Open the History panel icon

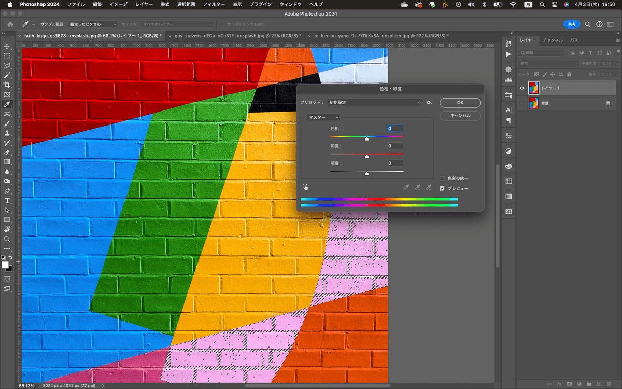[x=508, y=44]
